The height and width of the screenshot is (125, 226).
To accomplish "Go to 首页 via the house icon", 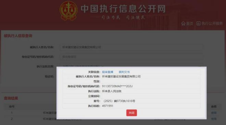I will click(183, 23).
